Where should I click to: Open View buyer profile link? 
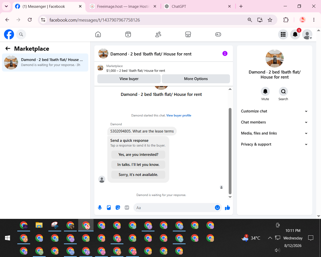point(179,115)
